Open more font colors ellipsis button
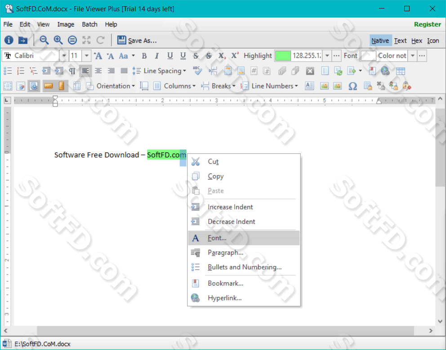The width and height of the screenshot is (446, 350). point(422,56)
